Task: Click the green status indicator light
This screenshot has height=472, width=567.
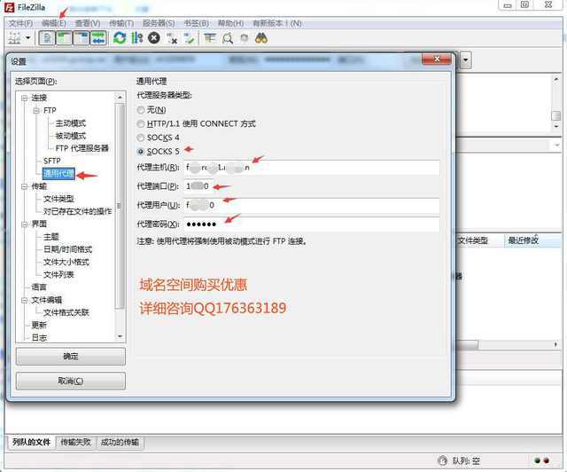Action: coord(537,460)
